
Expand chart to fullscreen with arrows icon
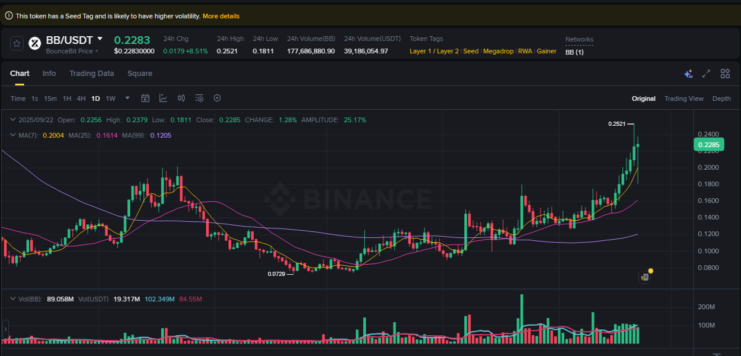click(x=706, y=74)
